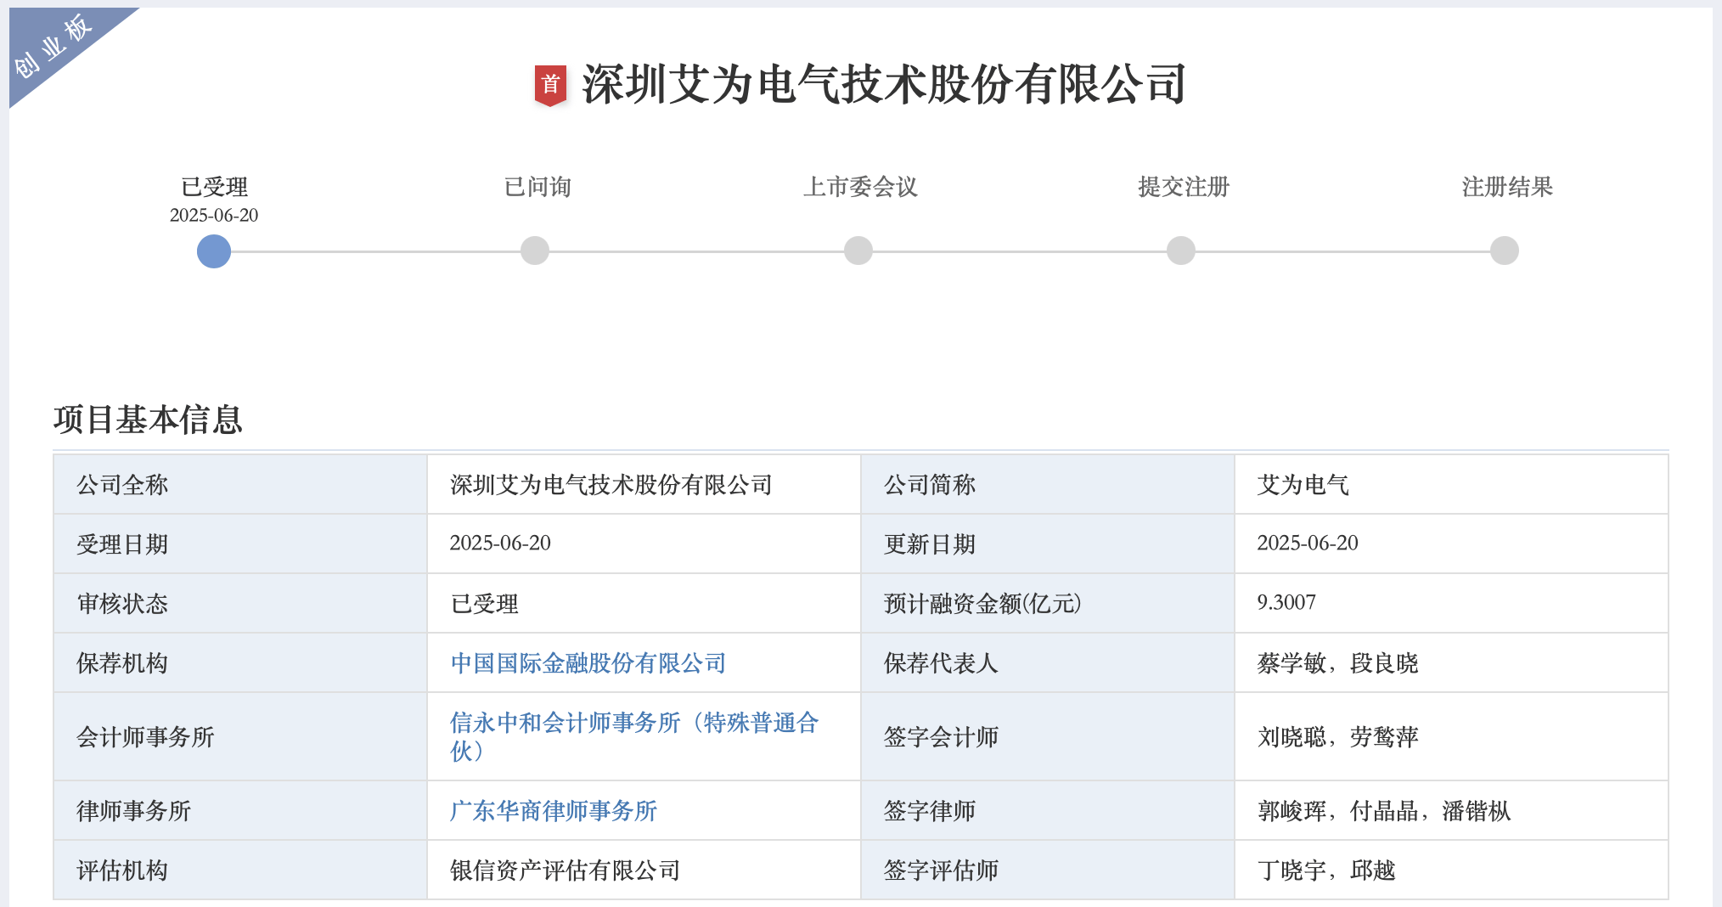The width and height of the screenshot is (1722, 907).
Task: Click the 签字评估师 label cell
Action: tap(1048, 870)
